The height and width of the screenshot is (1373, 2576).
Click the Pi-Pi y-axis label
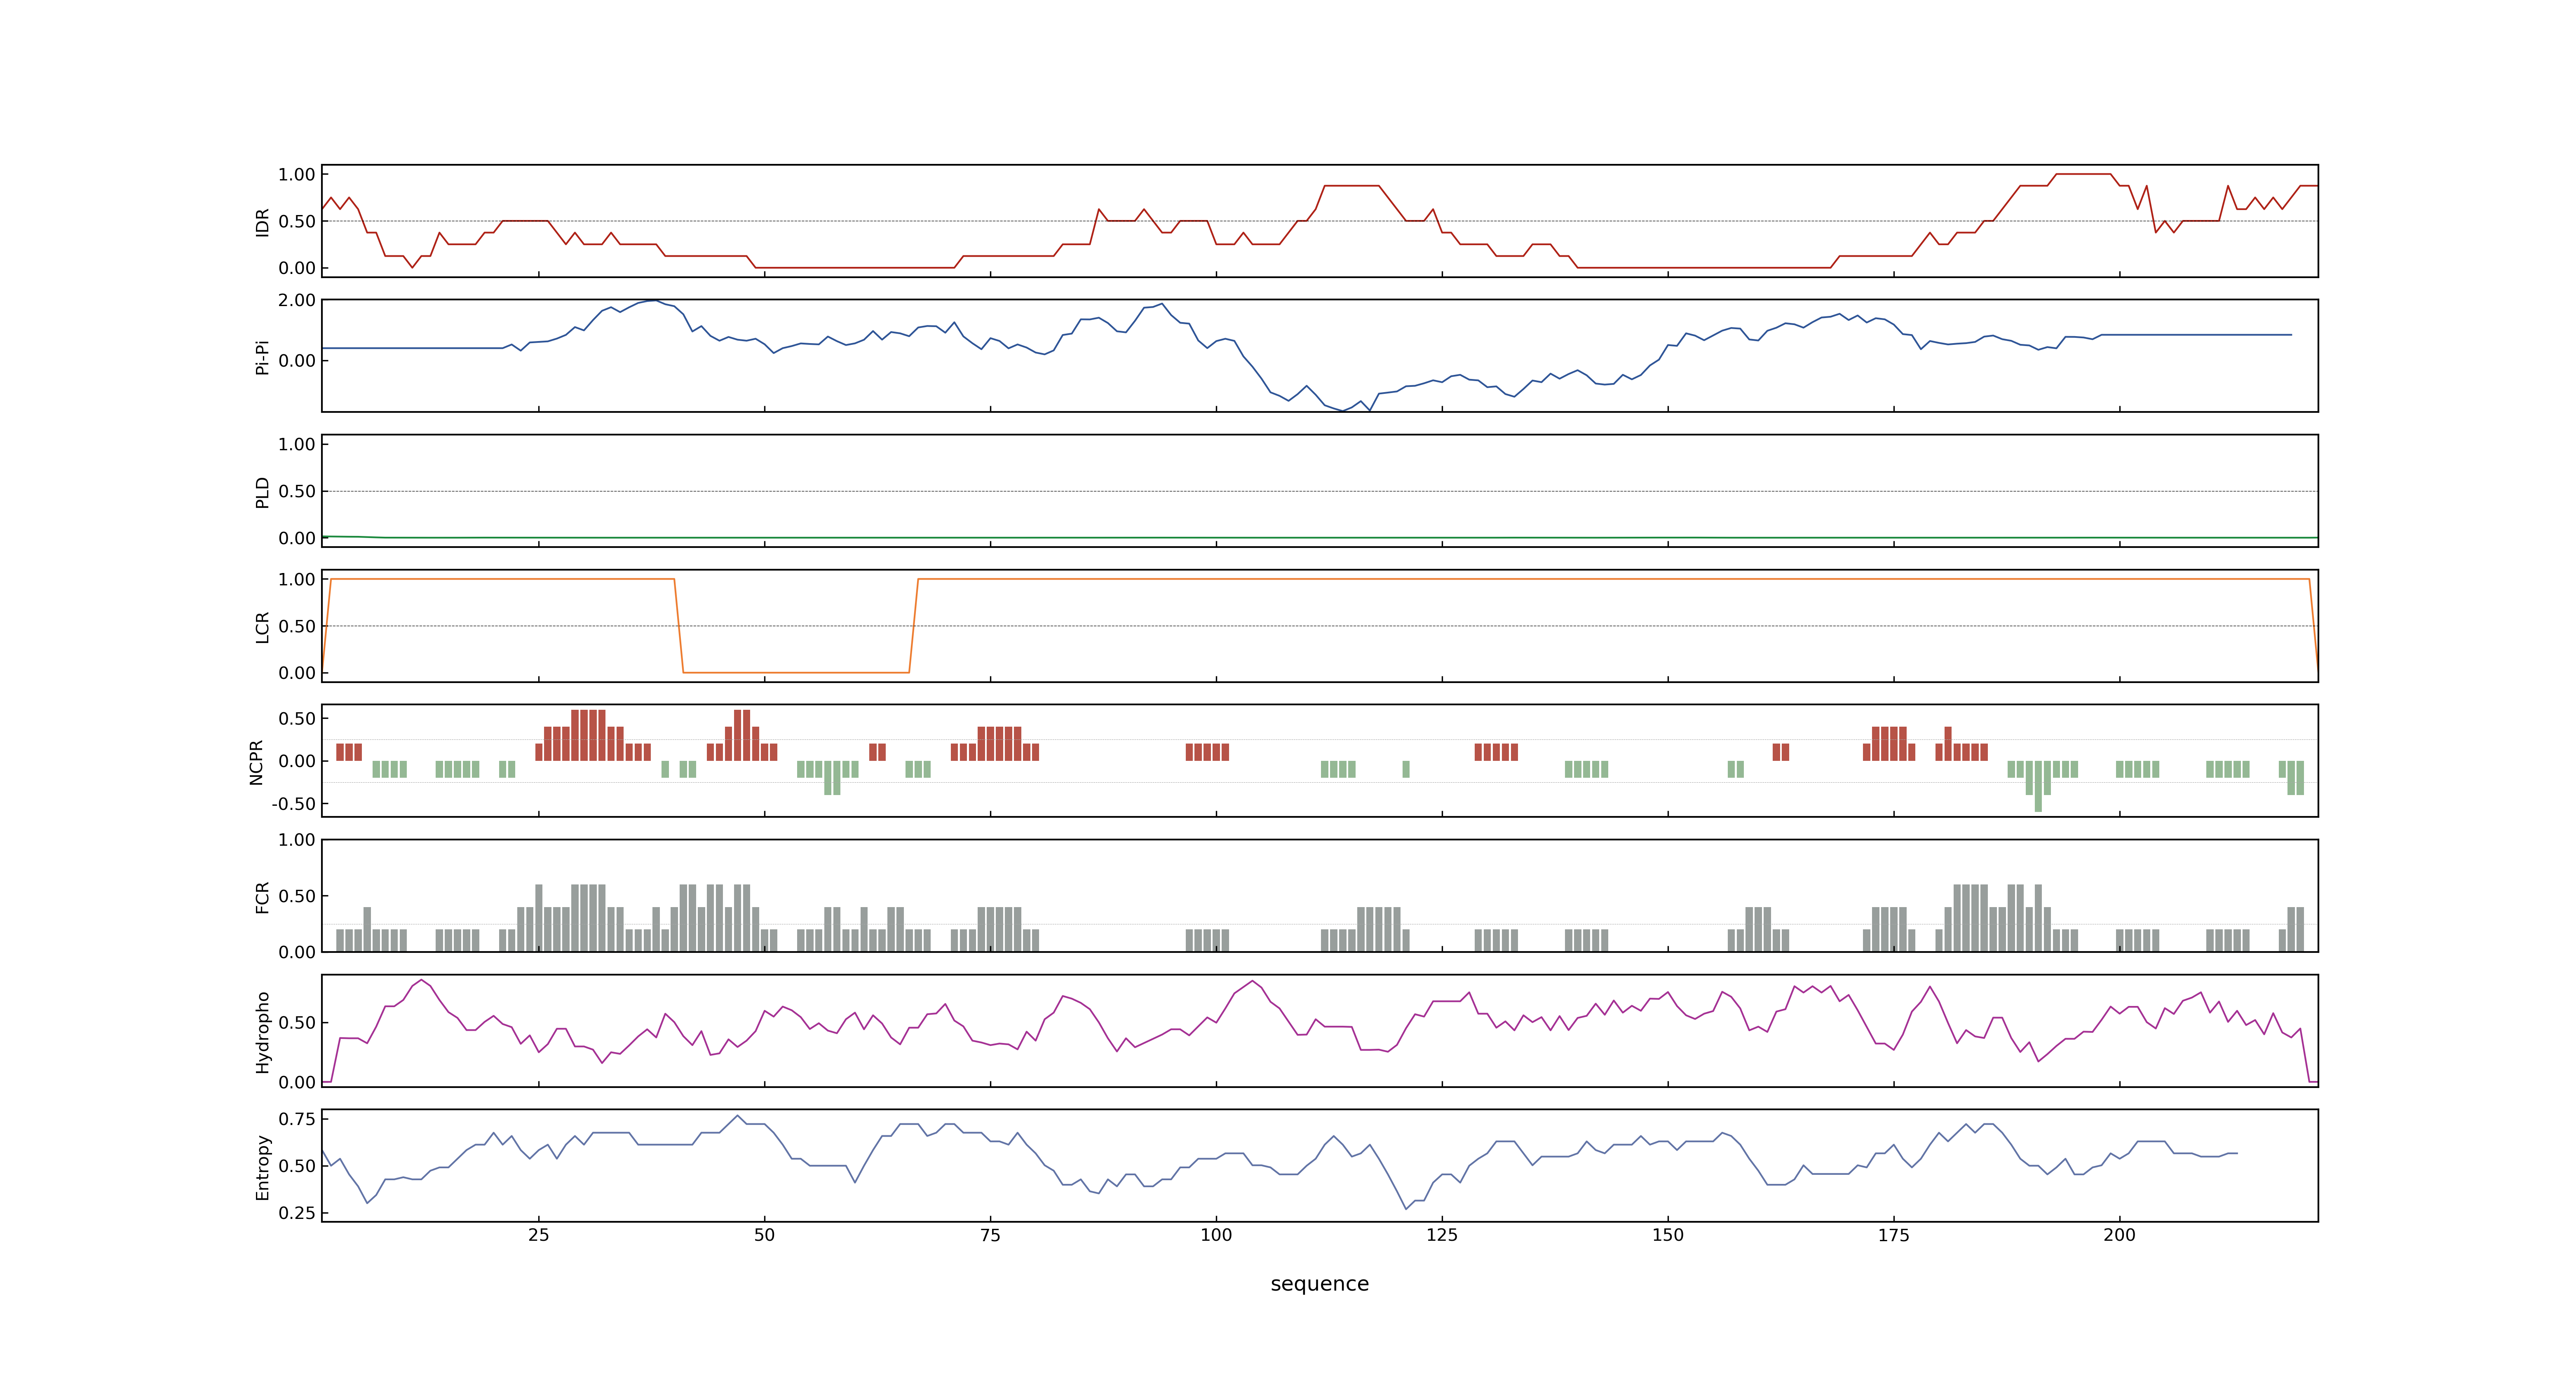pyautogui.click(x=262, y=357)
